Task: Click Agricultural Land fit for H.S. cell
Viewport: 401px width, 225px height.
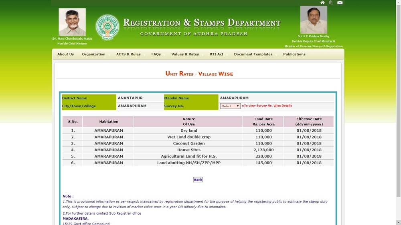Action: 189,156
